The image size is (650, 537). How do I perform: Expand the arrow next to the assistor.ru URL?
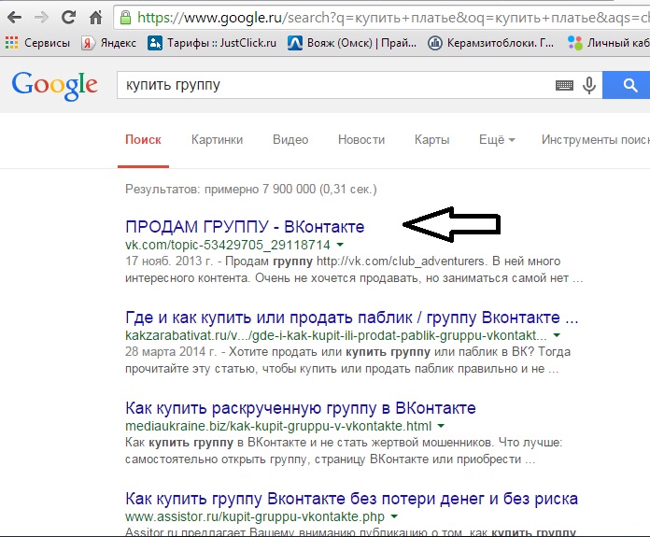pyautogui.click(x=394, y=516)
